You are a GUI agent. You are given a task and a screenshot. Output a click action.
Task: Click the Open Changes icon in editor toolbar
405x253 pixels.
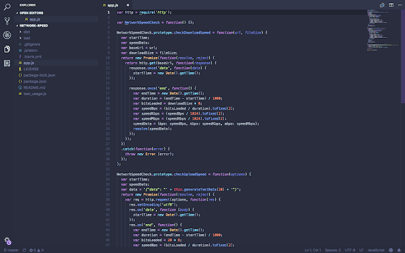click(x=382, y=5)
